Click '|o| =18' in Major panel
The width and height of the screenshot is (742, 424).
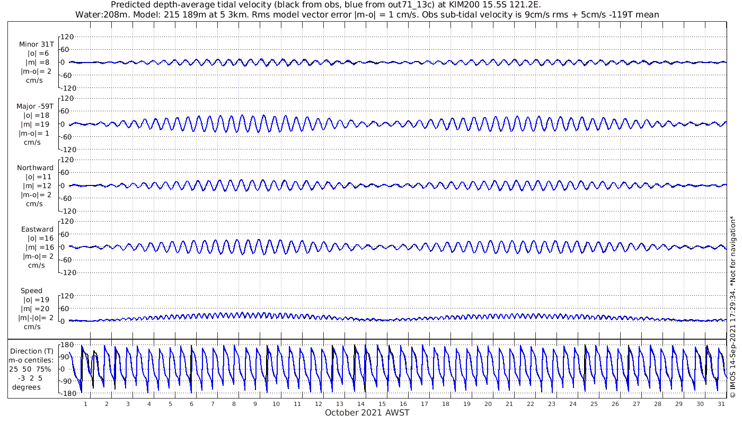point(36,115)
